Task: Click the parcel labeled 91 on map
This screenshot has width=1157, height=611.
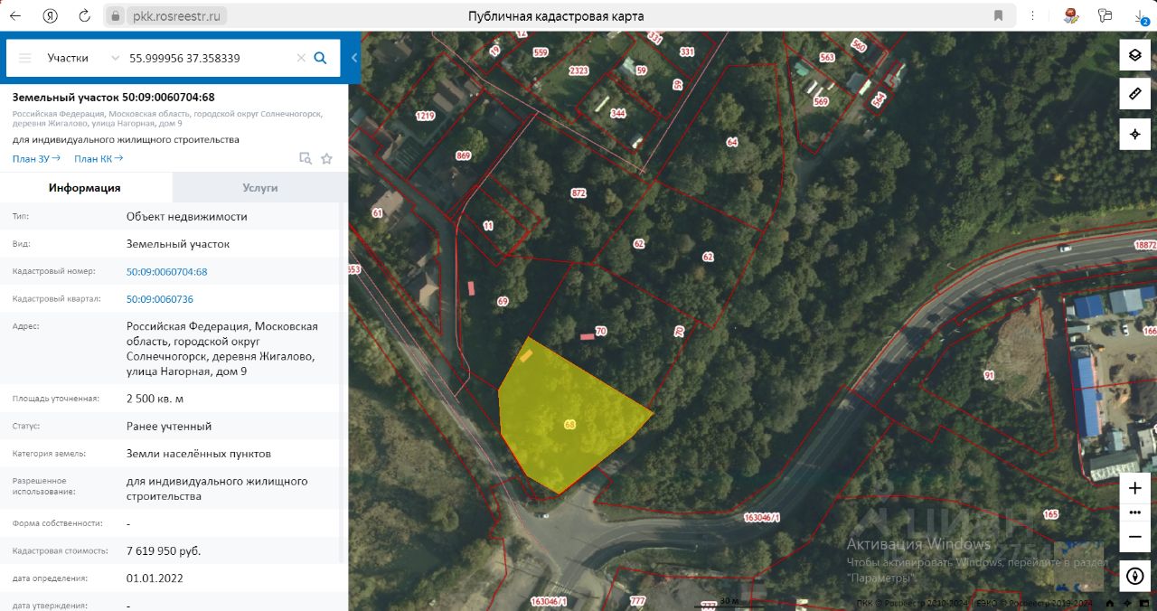Action: pyautogui.click(x=989, y=375)
